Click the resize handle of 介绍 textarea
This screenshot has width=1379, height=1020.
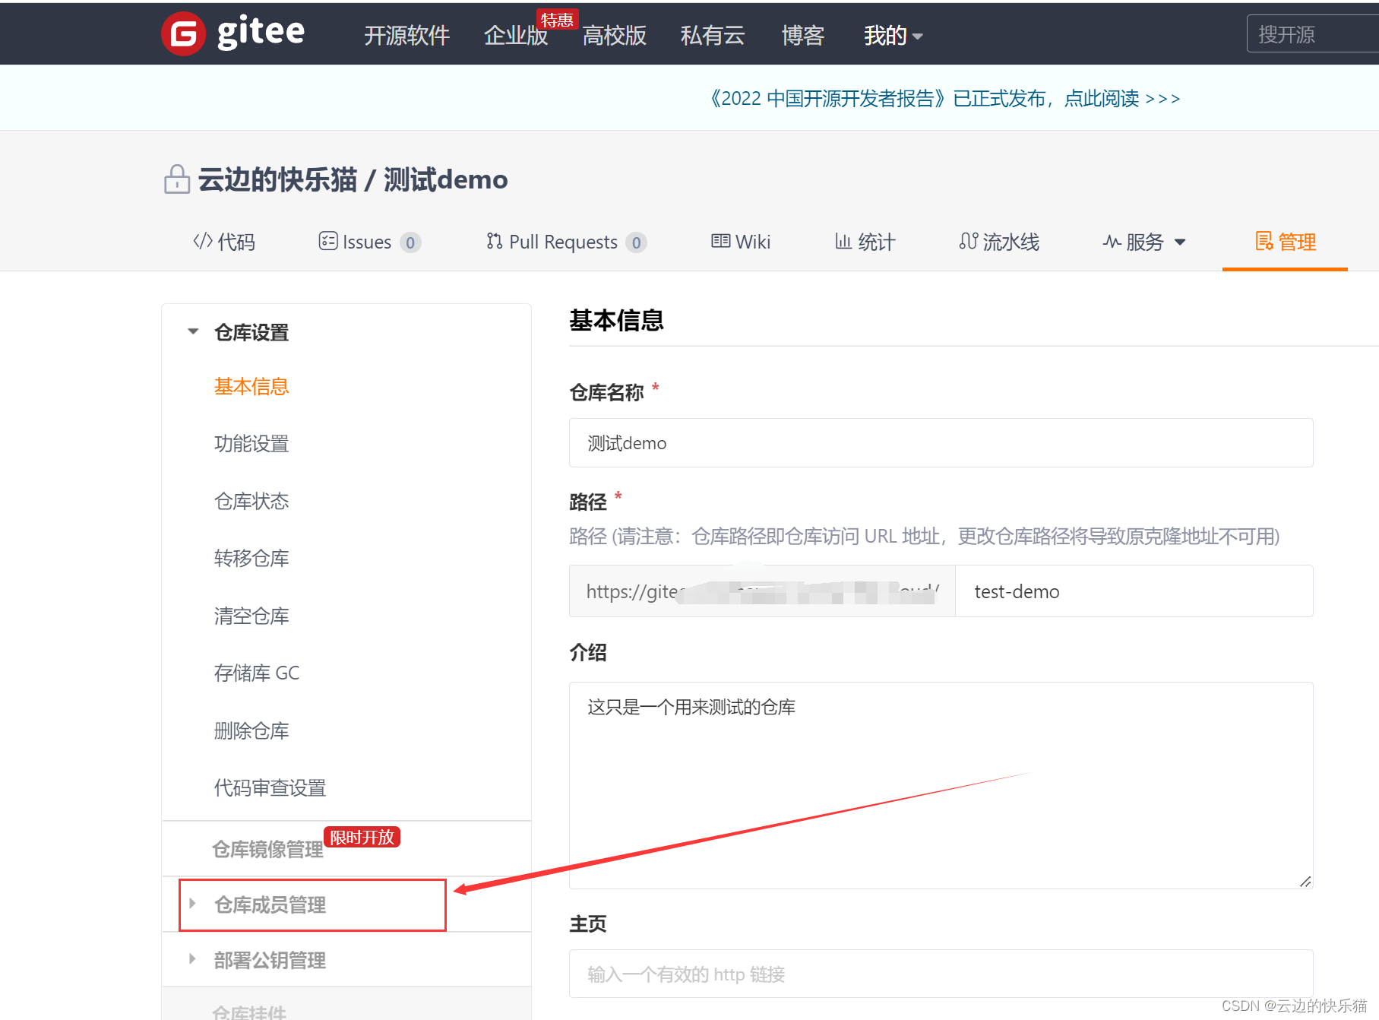[x=1305, y=881]
